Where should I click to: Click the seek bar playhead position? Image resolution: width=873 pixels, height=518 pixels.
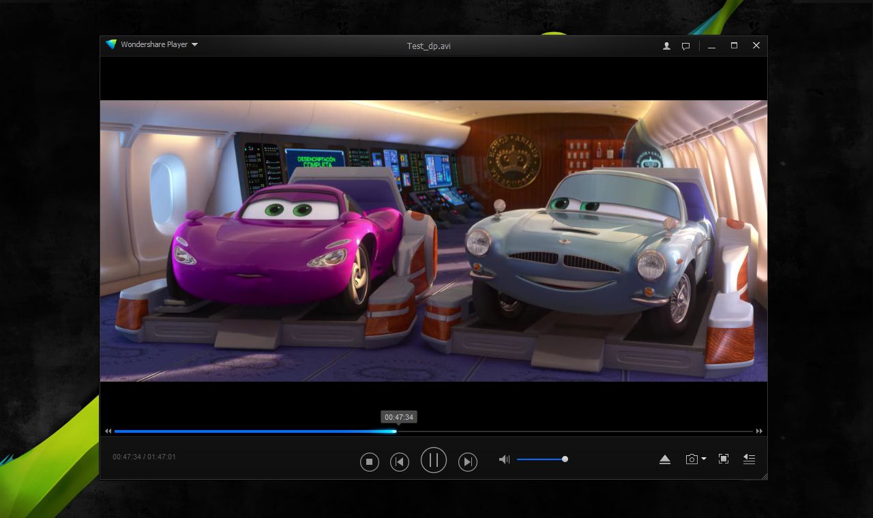tap(395, 431)
